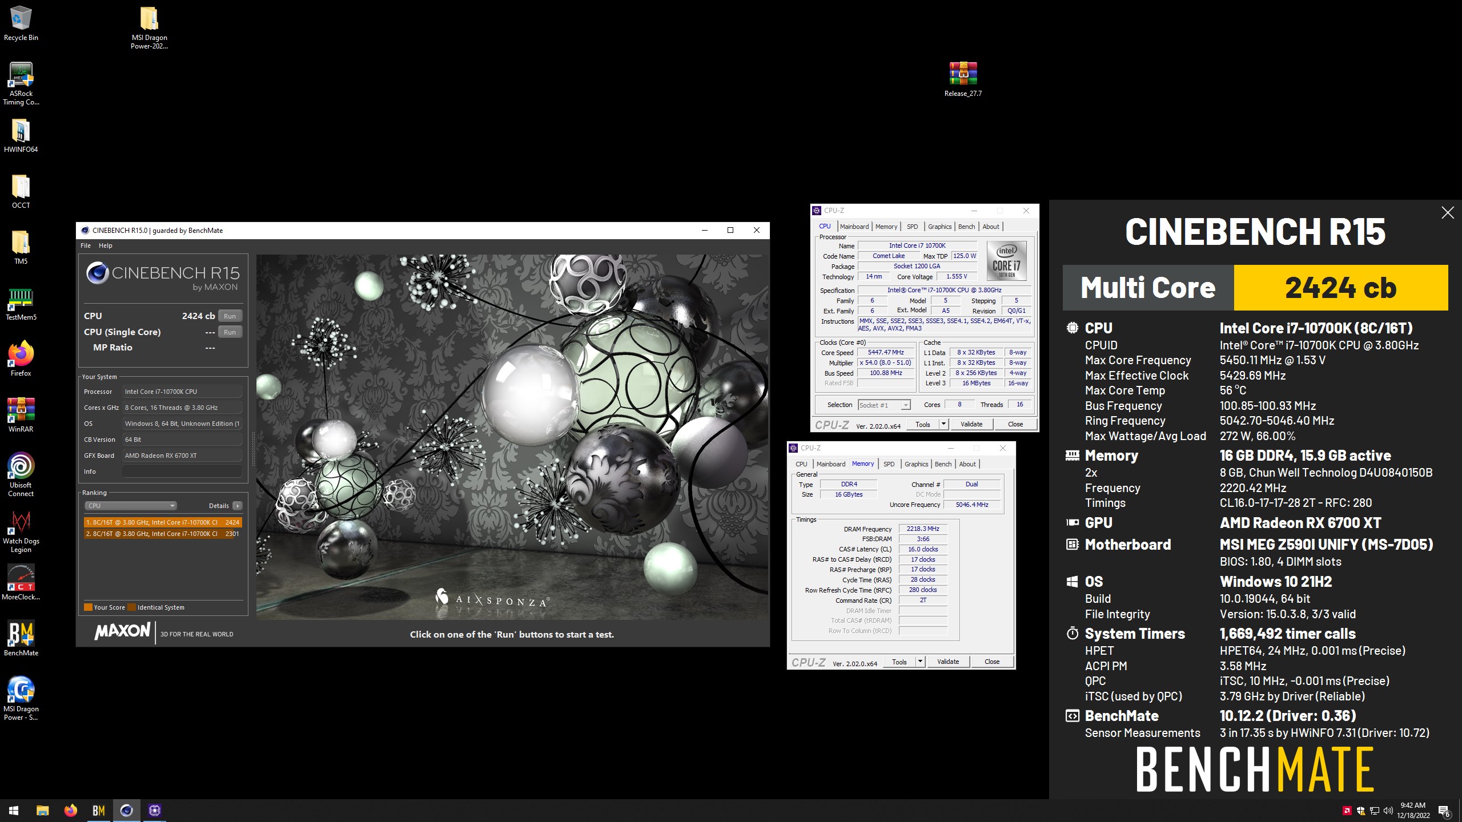The height and width of the screenshot is (822, 1462).
Task: Switch to Mainboard tab in upper CPU-Z
Action: pos(854,227)
